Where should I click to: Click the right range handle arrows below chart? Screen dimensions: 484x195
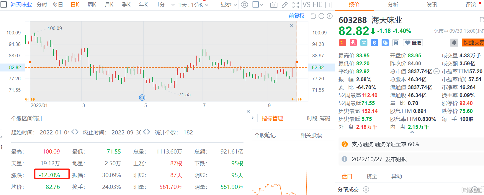tap(297, 99)
